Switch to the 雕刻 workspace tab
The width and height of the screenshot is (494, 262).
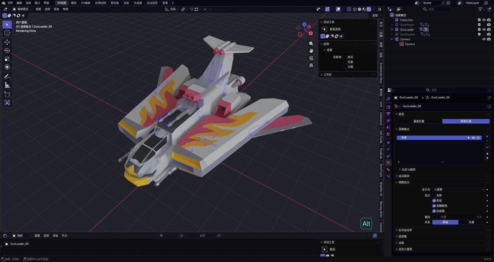pos(74,3)
